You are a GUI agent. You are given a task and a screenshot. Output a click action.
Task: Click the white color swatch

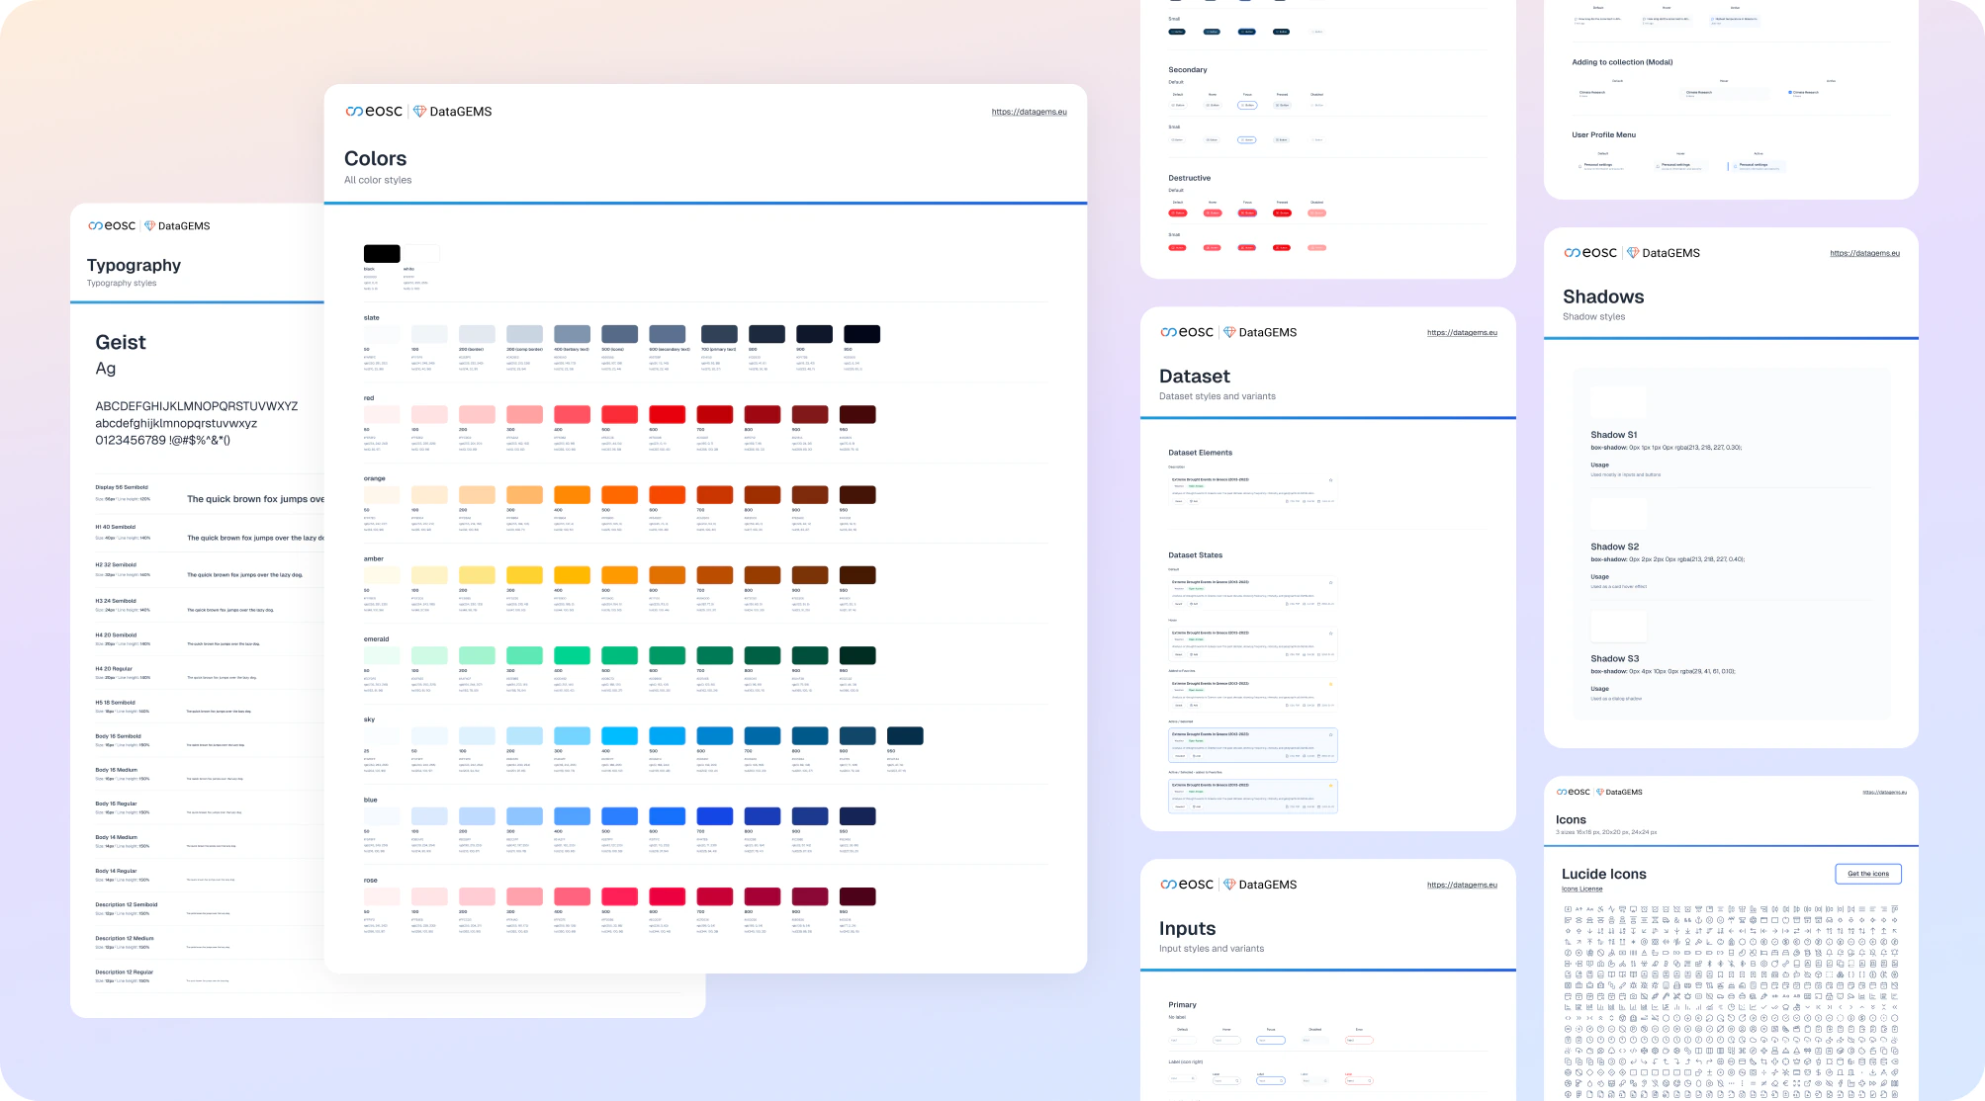pyautogui.click(x=421, y=254)
